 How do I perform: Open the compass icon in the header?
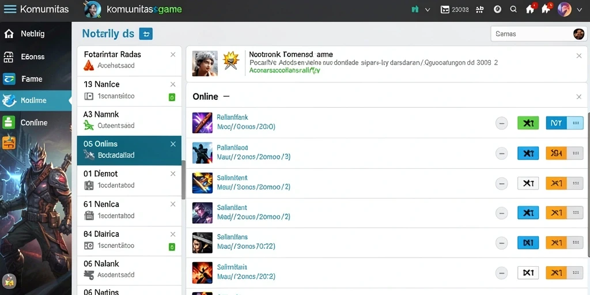[x=497, y=9]
